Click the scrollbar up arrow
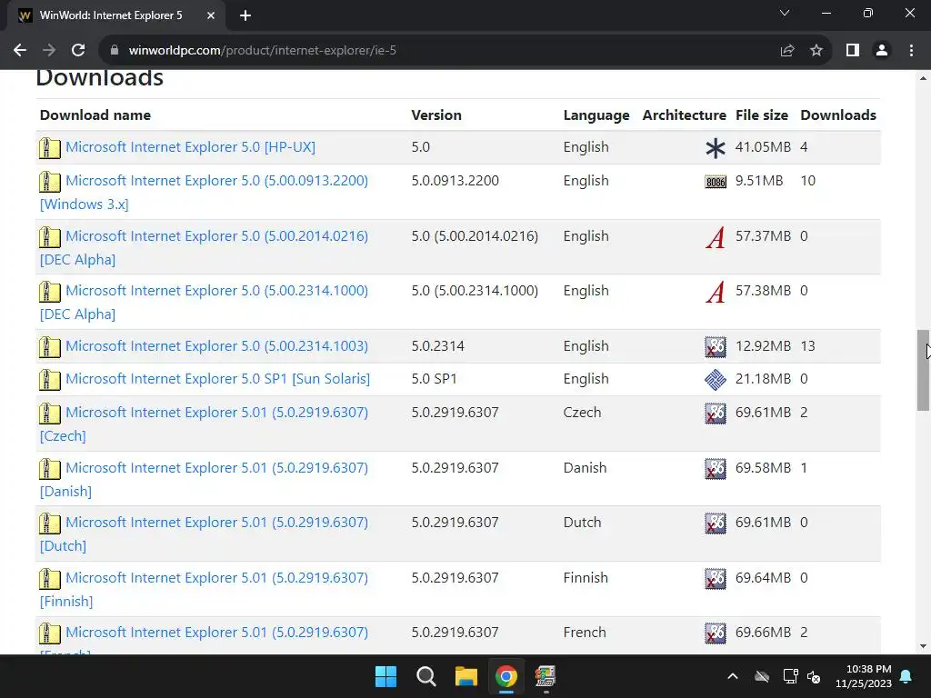 tap(924, 78)
